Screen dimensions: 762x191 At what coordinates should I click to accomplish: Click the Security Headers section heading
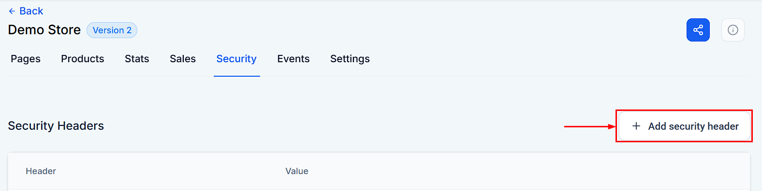(x=56, y=126)
